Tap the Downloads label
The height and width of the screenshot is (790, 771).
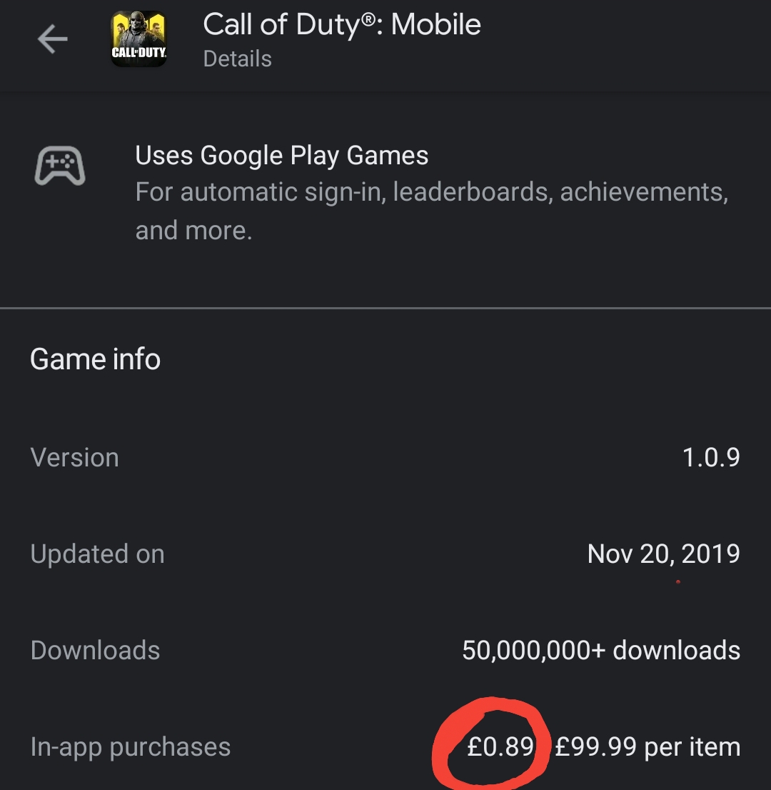(x=95, y=650)
